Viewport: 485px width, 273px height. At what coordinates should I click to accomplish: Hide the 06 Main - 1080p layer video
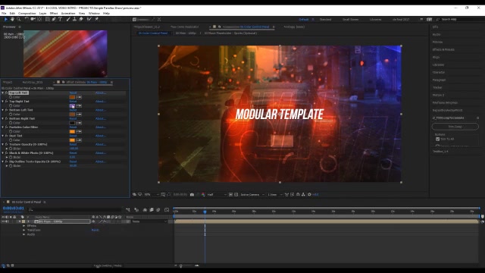pos(3,221)
